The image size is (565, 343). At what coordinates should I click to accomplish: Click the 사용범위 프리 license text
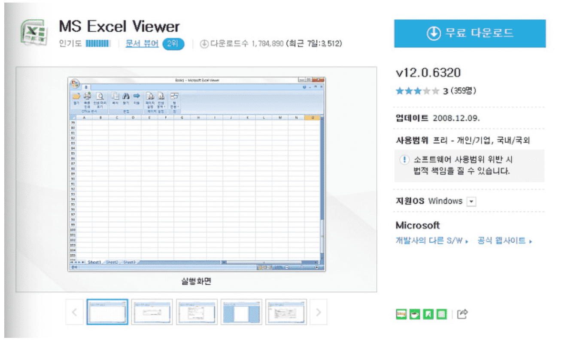tap(463, 141)
